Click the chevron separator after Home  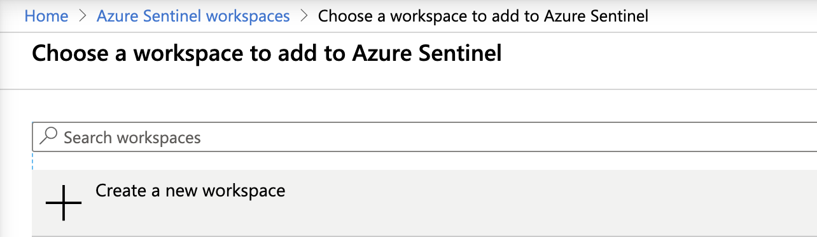click(x=83, y=16)
